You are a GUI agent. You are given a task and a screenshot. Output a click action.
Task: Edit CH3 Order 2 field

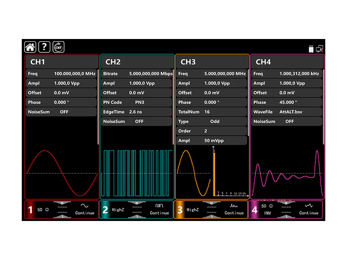point(212,131)
